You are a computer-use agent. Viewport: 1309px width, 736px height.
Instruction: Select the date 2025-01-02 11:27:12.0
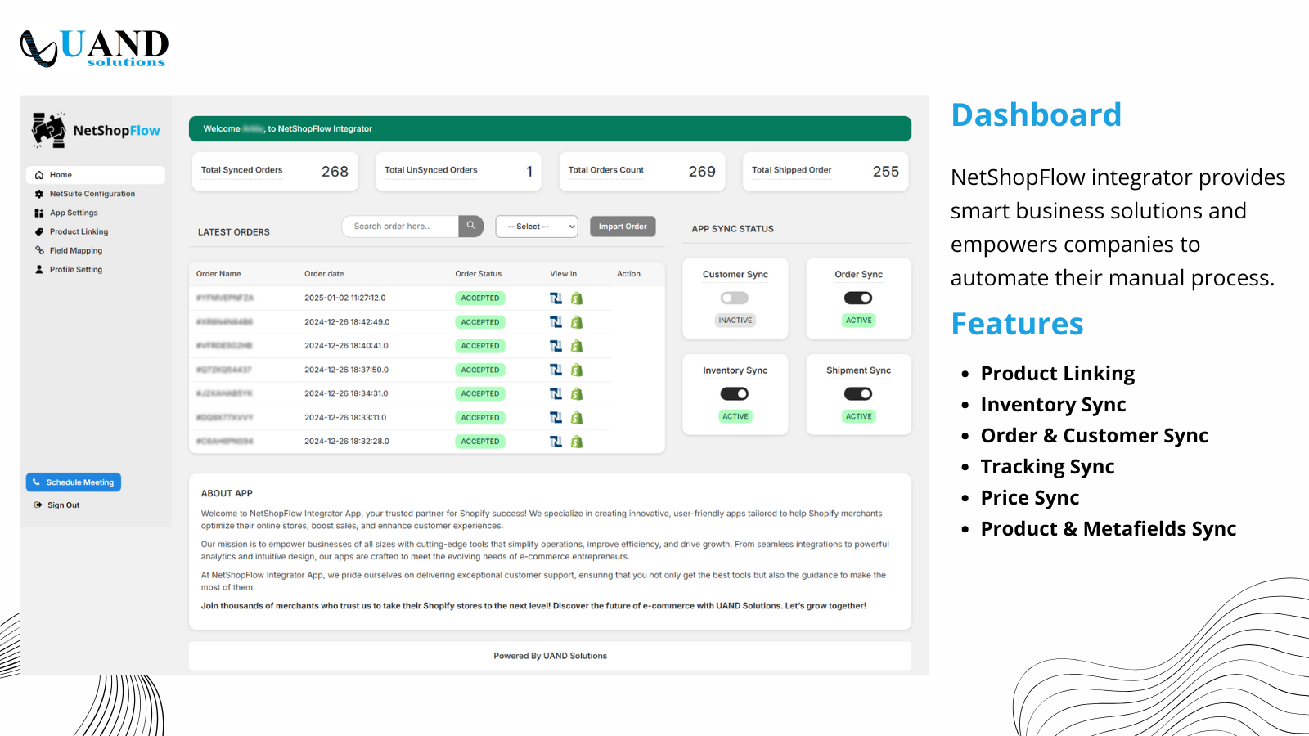(x=345, y=298)
